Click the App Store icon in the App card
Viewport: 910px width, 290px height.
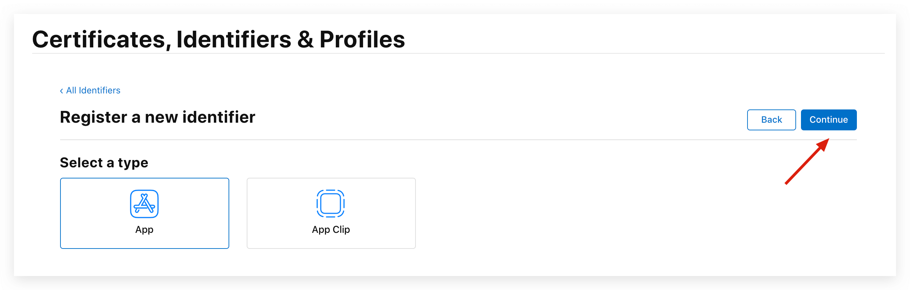(x=144, y=204)
